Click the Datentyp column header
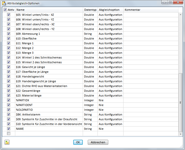 (x=90, y=10)
